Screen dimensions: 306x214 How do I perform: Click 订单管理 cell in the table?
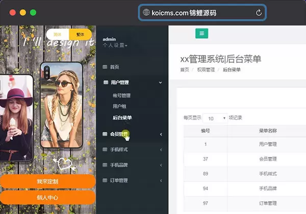(x=268, y=203)
